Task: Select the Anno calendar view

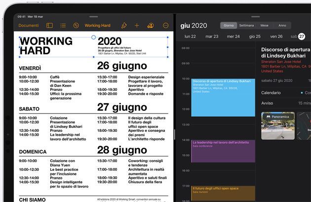Action: tap(282, 25)
